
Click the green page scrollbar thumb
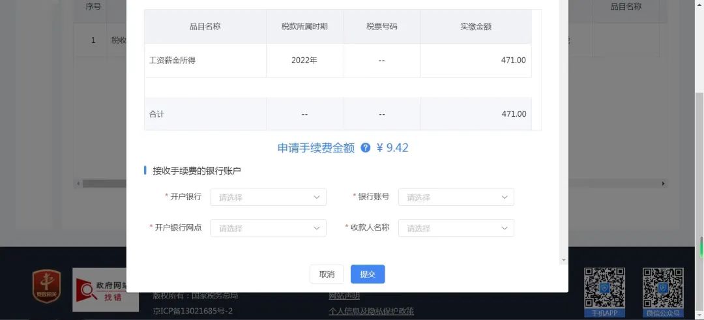point(701,246)
